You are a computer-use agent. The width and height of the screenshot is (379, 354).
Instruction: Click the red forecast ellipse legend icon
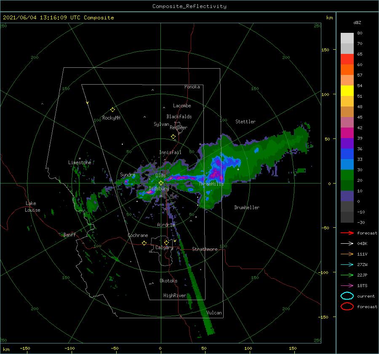[x=347, y=306]
